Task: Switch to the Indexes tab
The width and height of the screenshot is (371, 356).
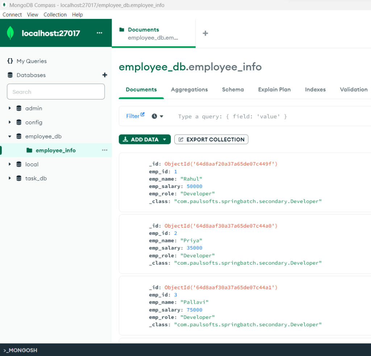Action: pos(315,89)
